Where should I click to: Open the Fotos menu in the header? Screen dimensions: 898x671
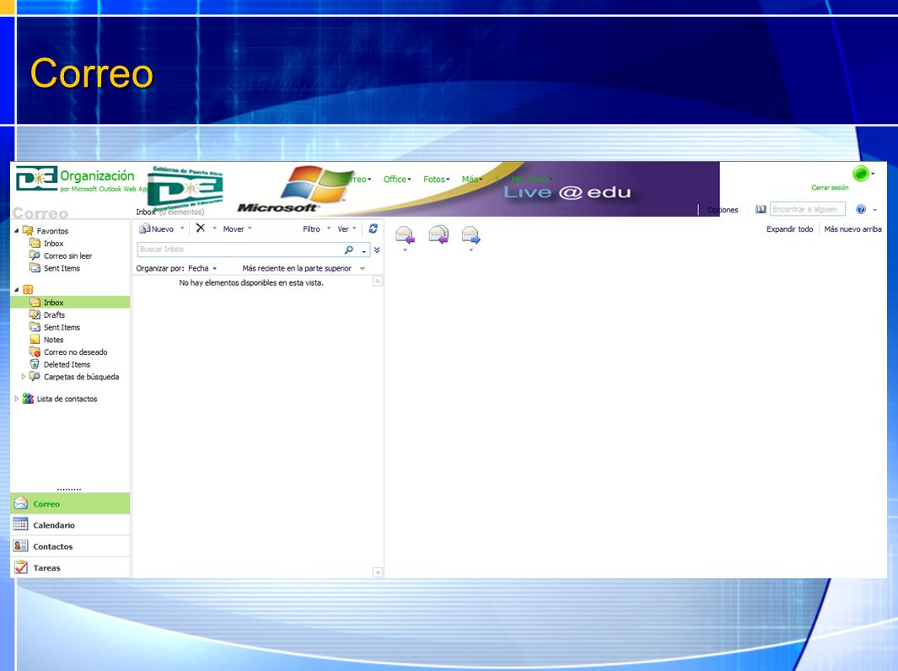click(x=437, y=180)
